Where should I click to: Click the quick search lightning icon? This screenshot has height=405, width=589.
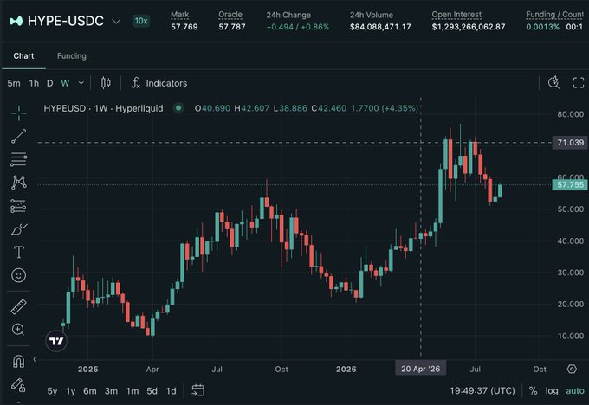point(553,82)
